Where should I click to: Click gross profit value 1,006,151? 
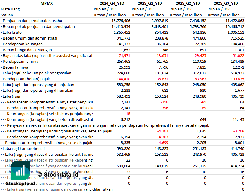click(236, 33)
